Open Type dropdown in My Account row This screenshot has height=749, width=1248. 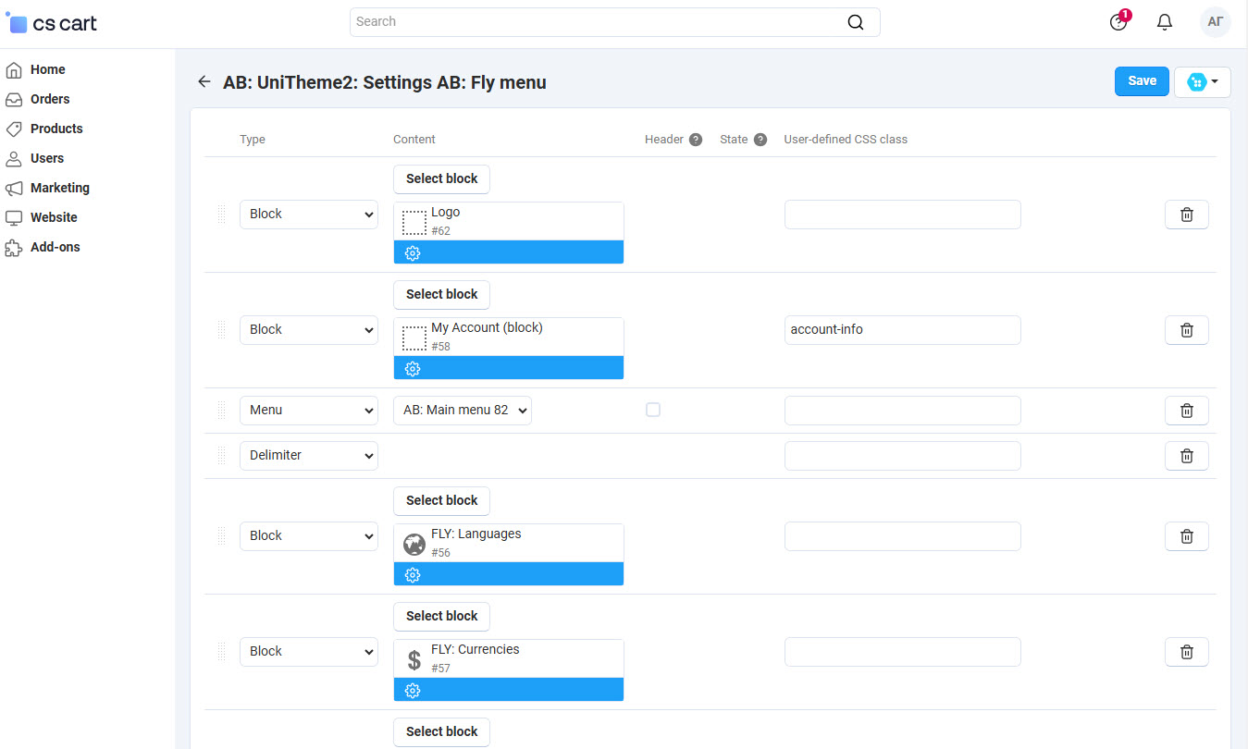[309, 330]
